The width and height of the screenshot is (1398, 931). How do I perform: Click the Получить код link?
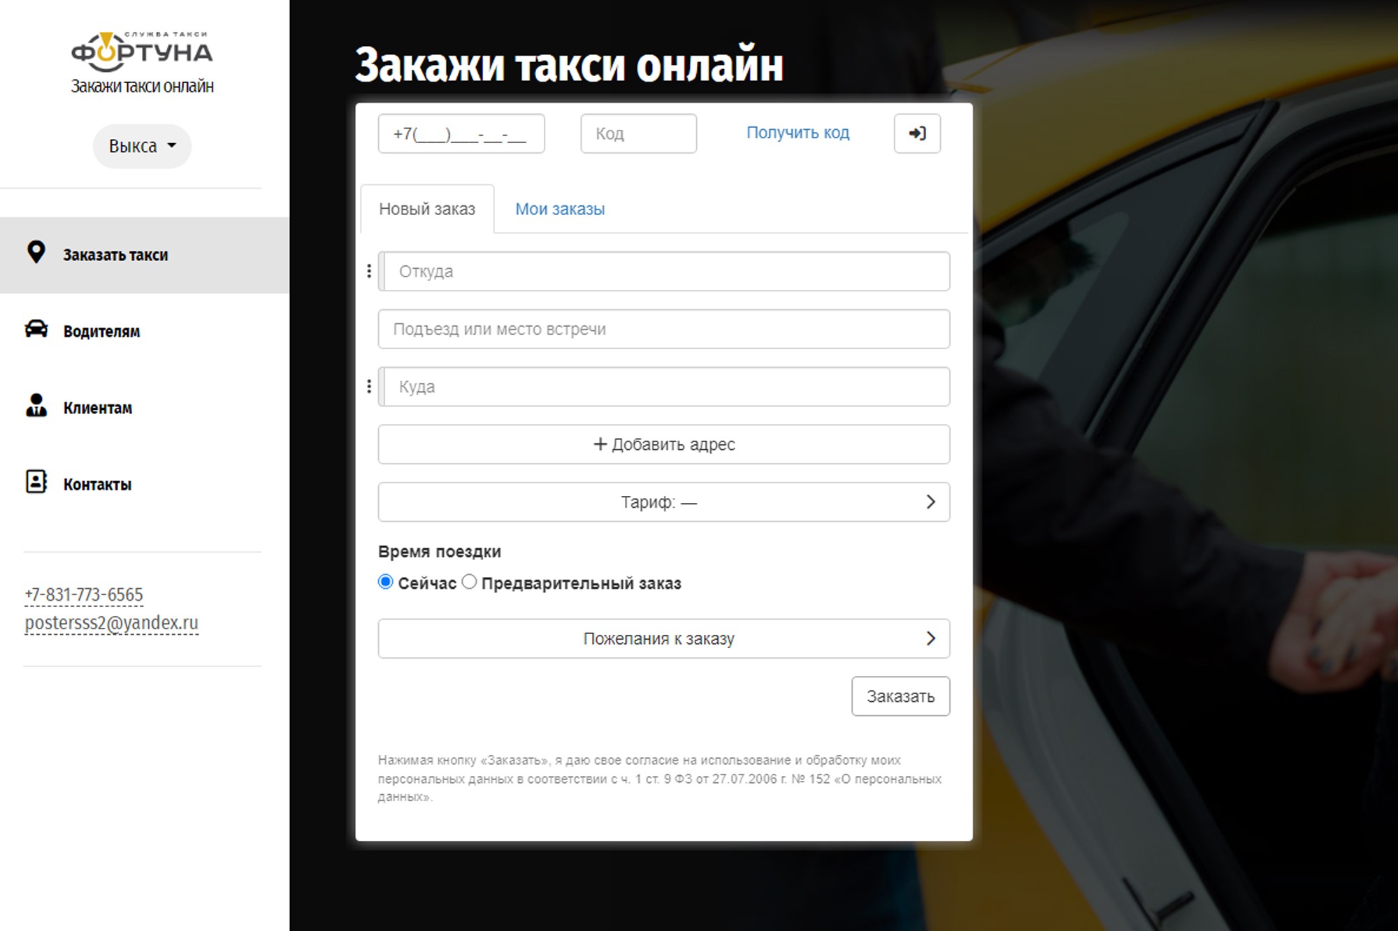click(798, 133)
